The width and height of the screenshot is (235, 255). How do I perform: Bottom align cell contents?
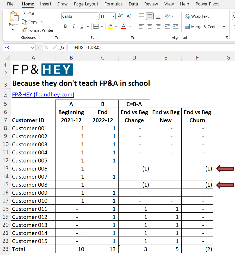[158, 17]
